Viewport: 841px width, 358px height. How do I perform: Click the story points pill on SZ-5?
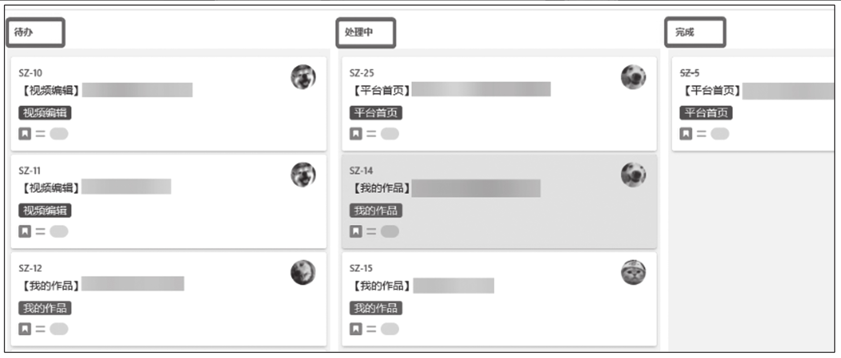(x=720, y=134)
